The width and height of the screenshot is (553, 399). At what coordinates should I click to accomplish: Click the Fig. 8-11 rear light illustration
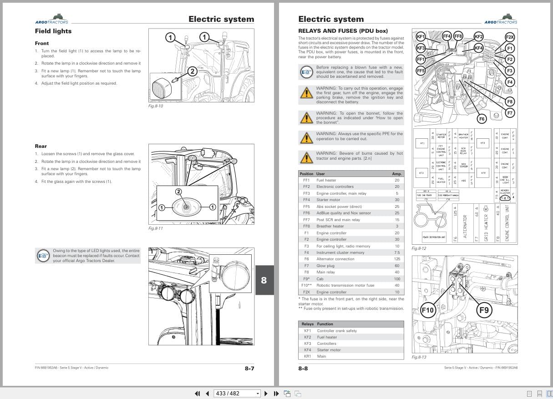(x=201, y=184)
